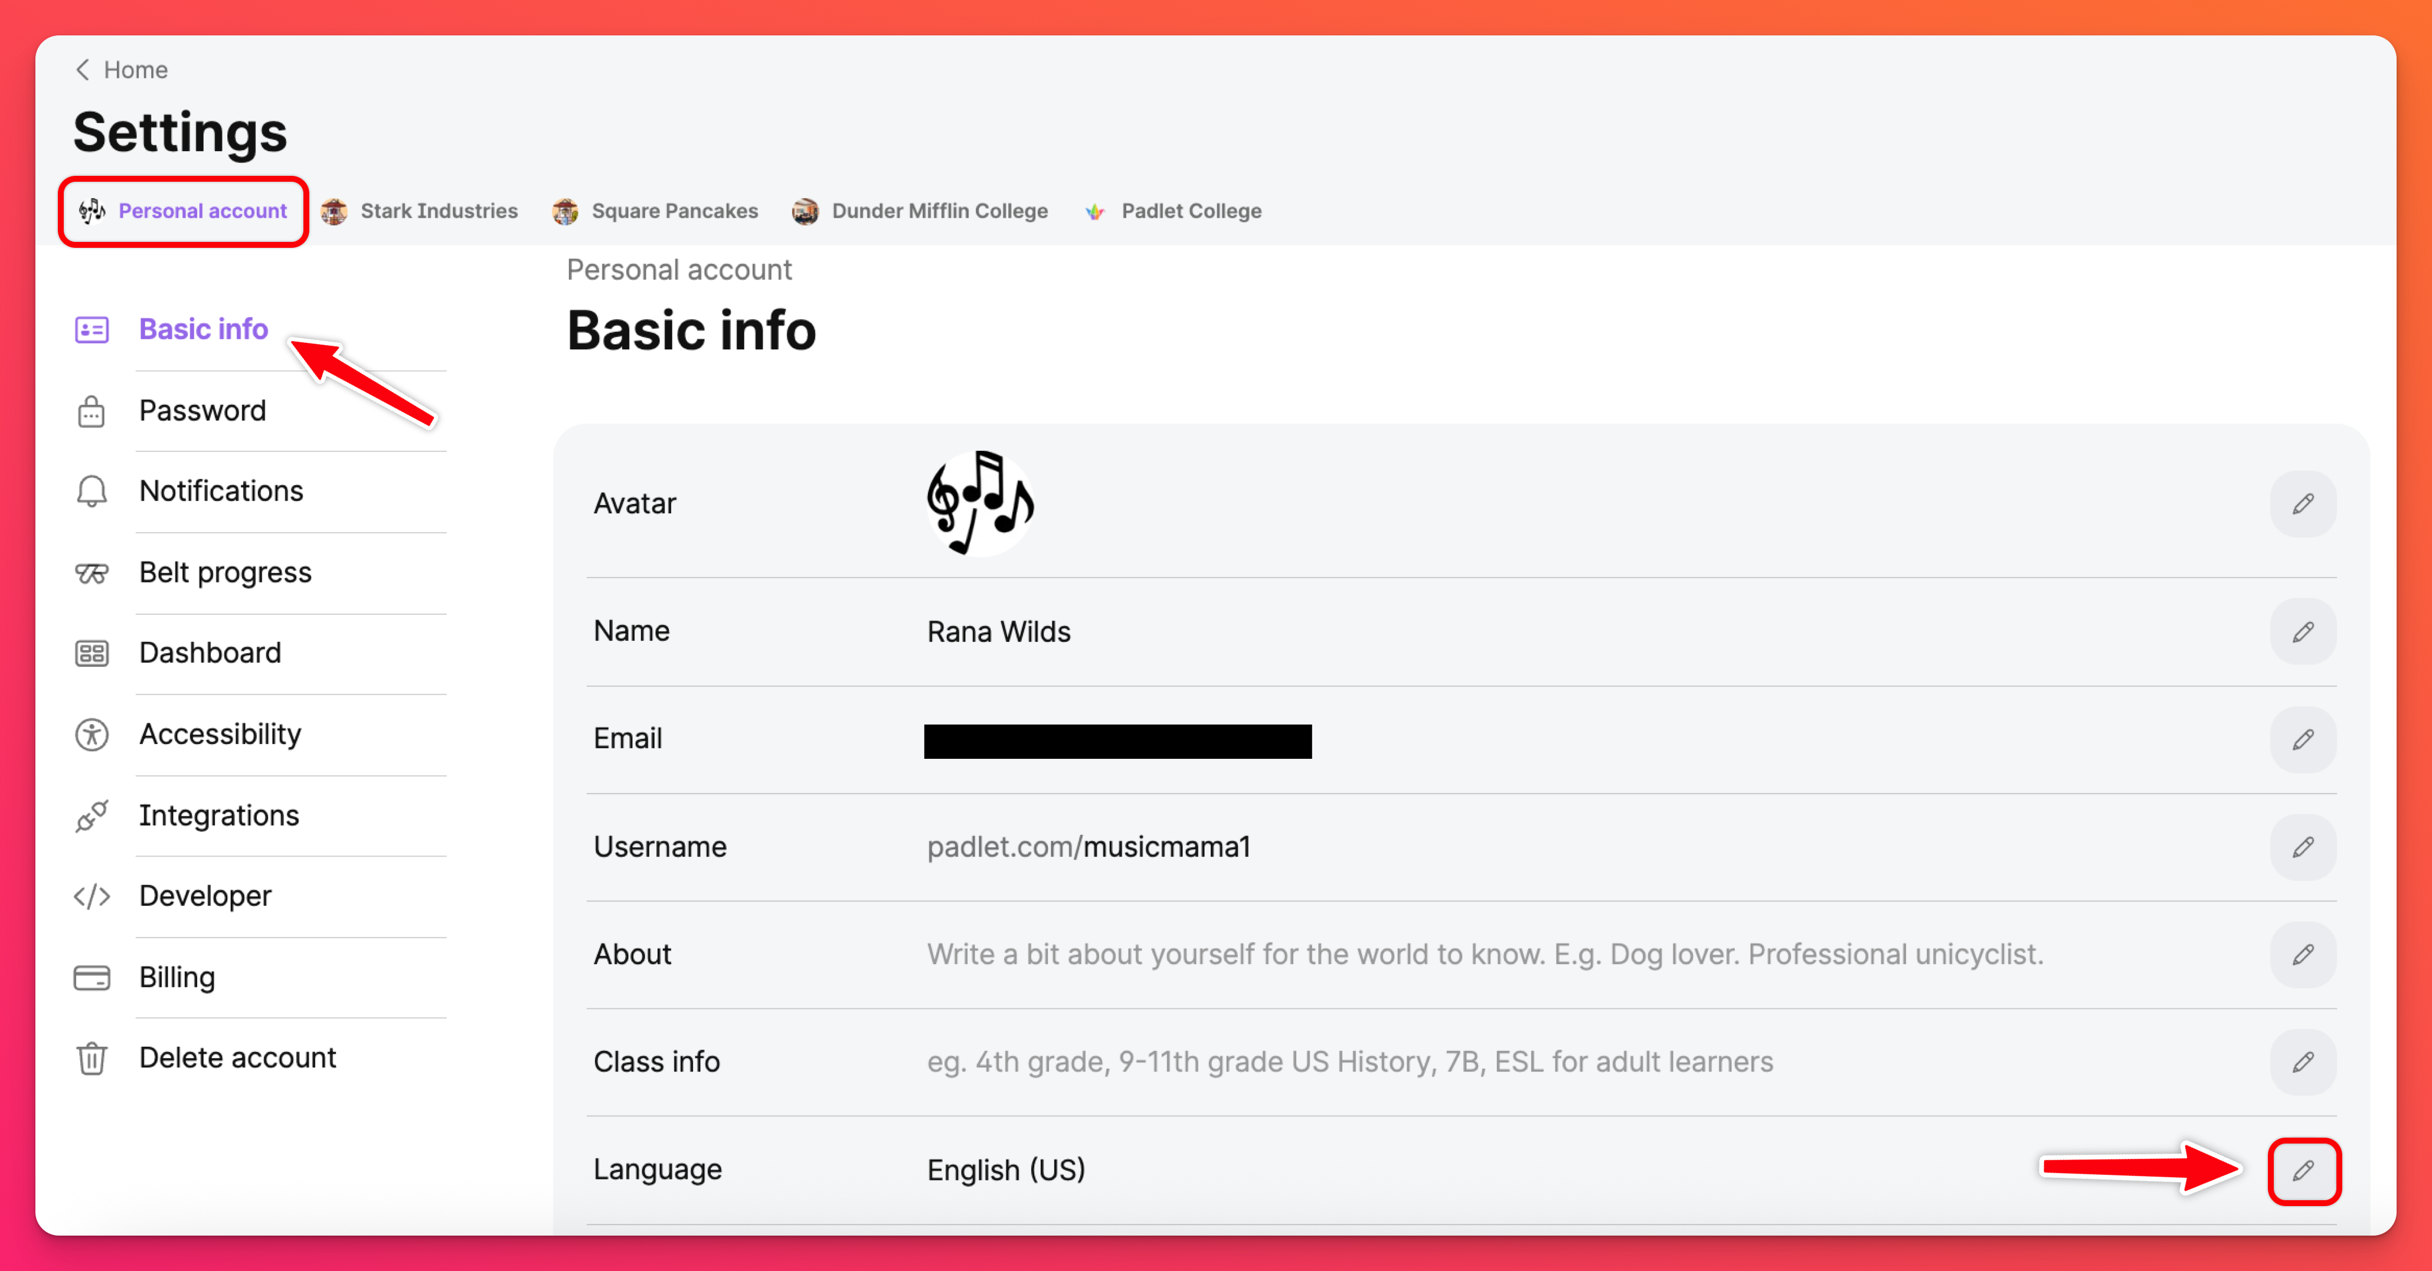Open the Password settings section
The height and width of the screenshot is (1271, 2432).
tap(202, 411)
